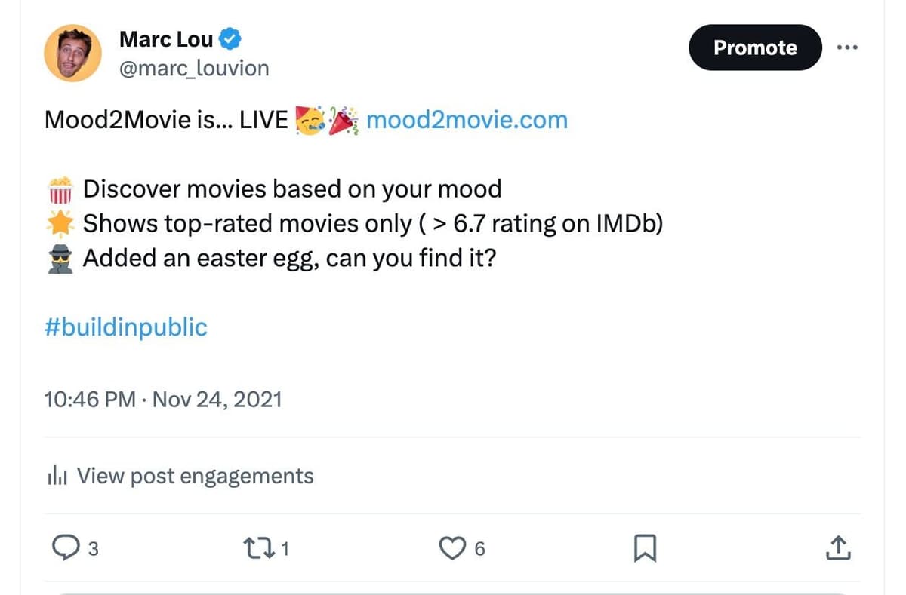Share the post via upload arrow icon
Screen dimensions: 906x595
pos(840,548)
